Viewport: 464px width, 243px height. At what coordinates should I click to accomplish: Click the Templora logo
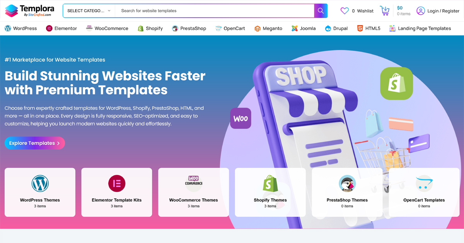tap(29, 10)
